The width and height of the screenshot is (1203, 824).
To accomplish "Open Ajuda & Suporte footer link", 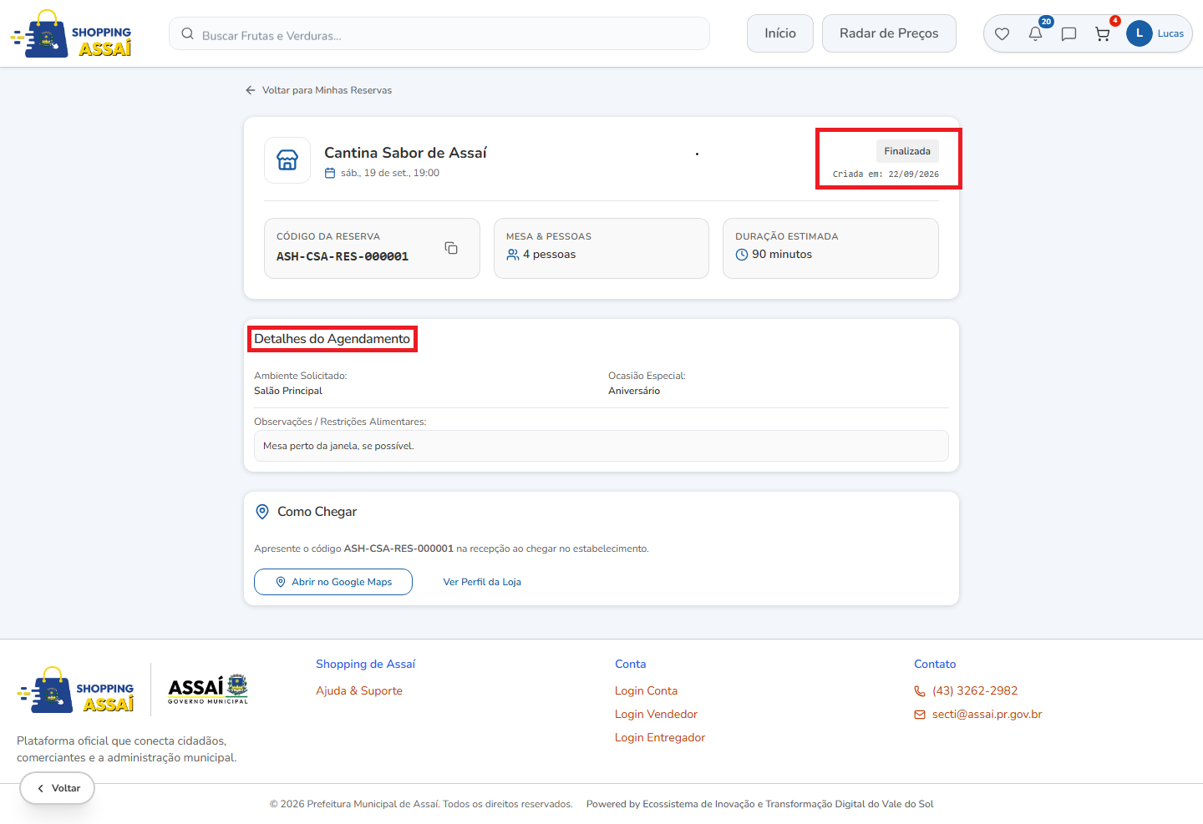I will (x=359, y=690).
